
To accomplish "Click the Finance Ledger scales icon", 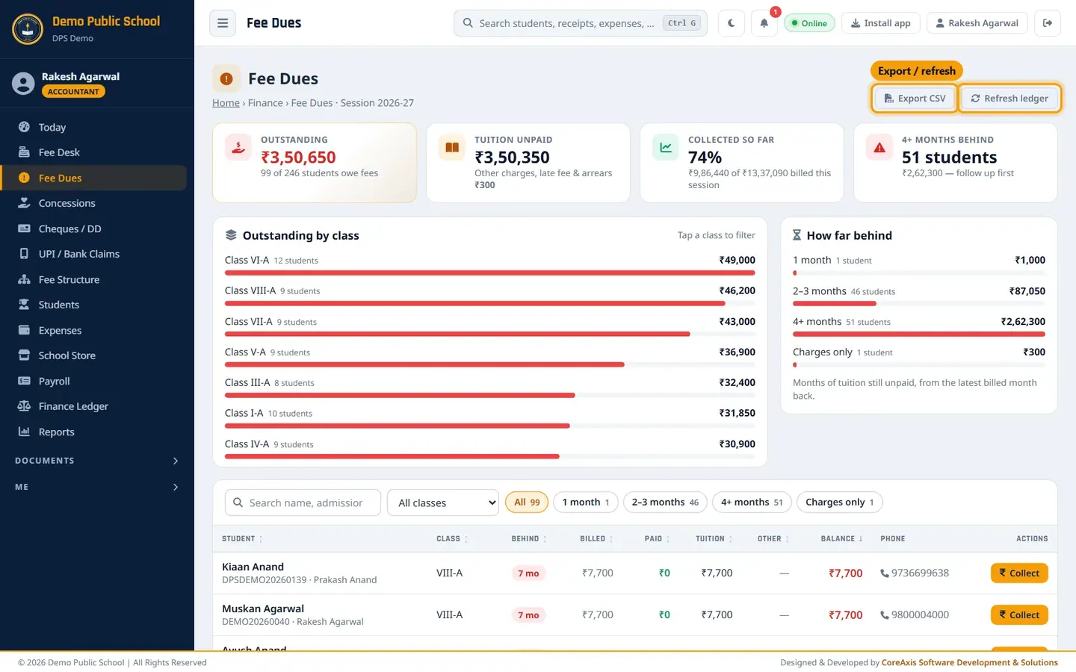I will click(24, 406).
